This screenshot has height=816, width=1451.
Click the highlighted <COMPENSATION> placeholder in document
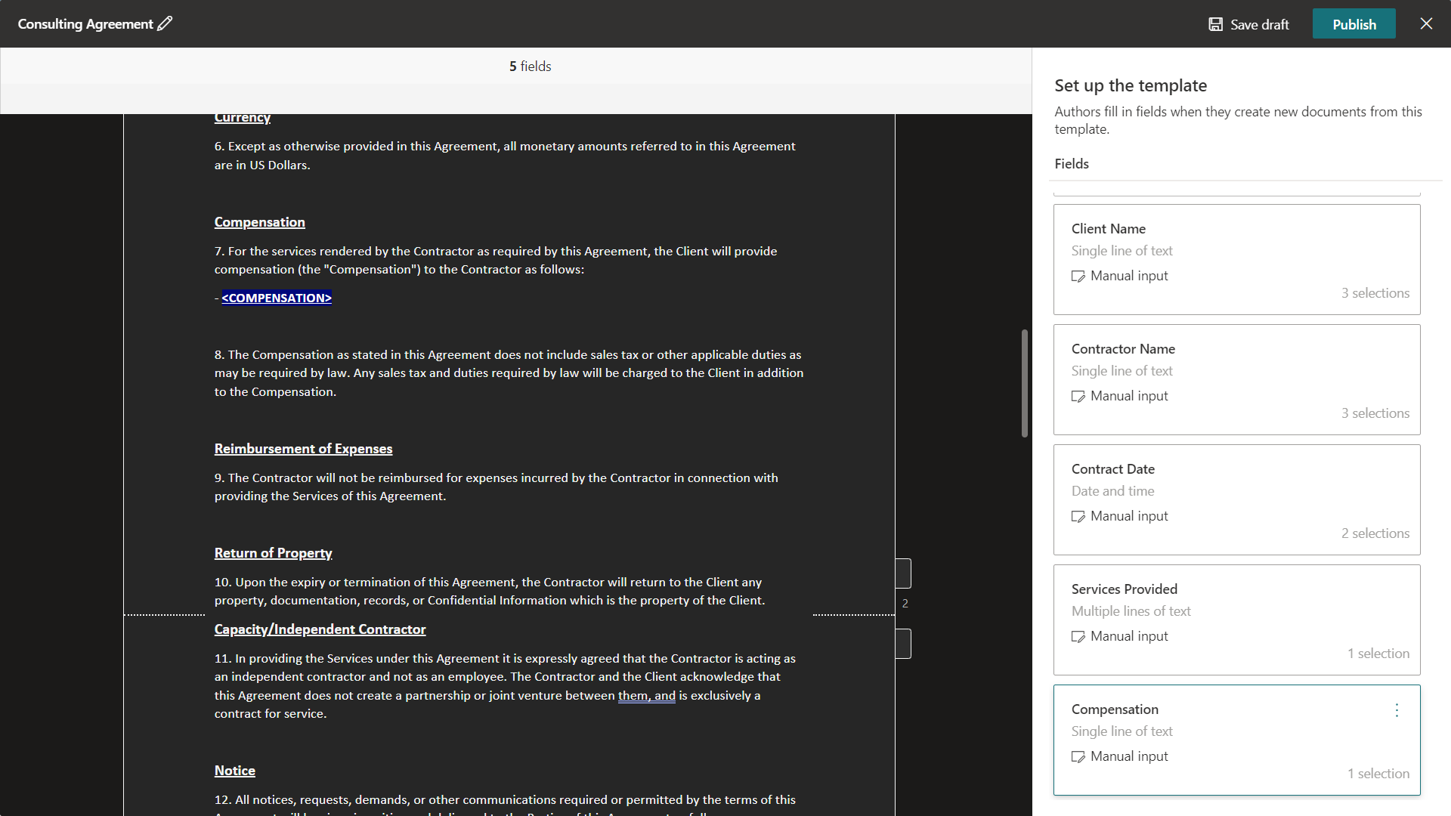277,298
